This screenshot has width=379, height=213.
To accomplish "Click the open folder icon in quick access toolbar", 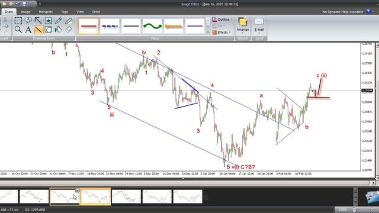I will [x=5, y=4].
